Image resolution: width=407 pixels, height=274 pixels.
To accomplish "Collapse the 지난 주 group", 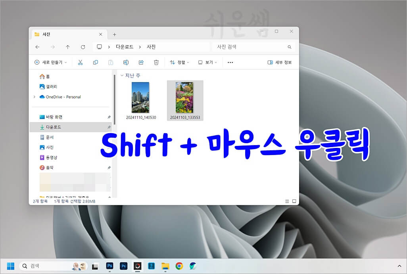I will point(122,75).
